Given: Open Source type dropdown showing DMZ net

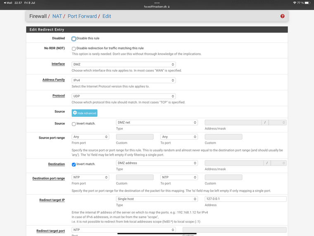Looking at the screenshot, I should [x=157, y=123].
